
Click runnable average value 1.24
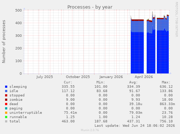136,117
